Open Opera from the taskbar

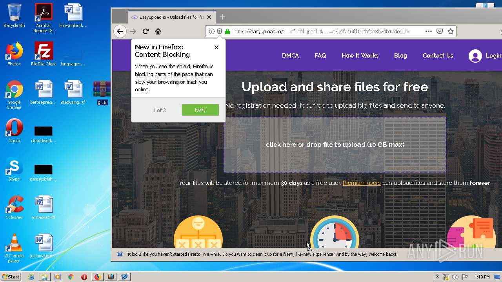pos(84,277)
